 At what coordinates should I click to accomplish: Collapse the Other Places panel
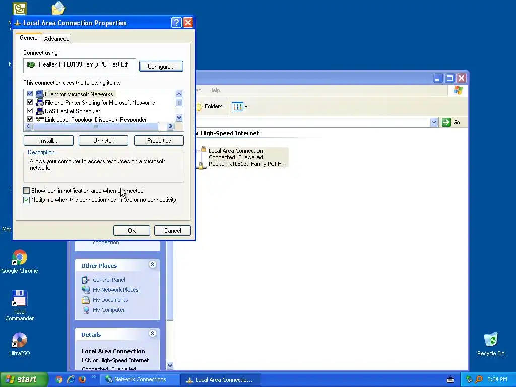[x=152, y=264]
